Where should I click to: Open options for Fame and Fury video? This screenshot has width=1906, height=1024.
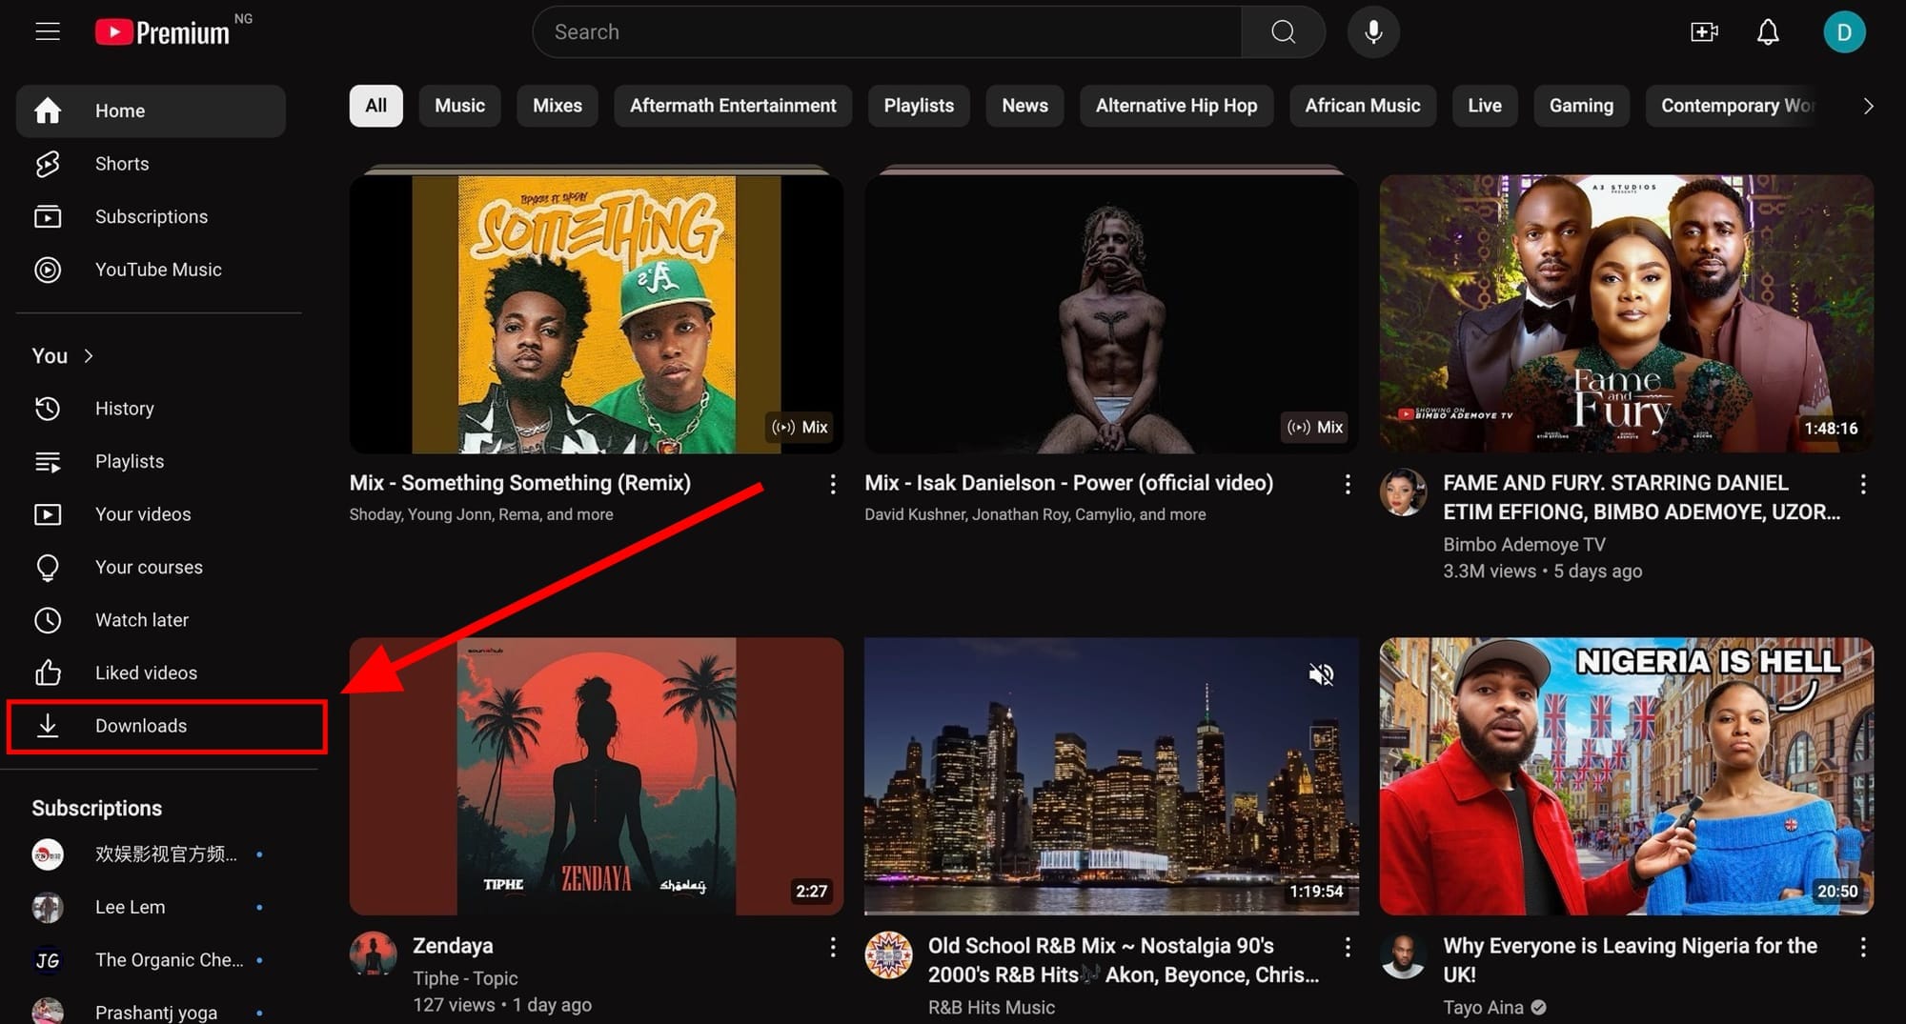click(x=1862, y=484)
